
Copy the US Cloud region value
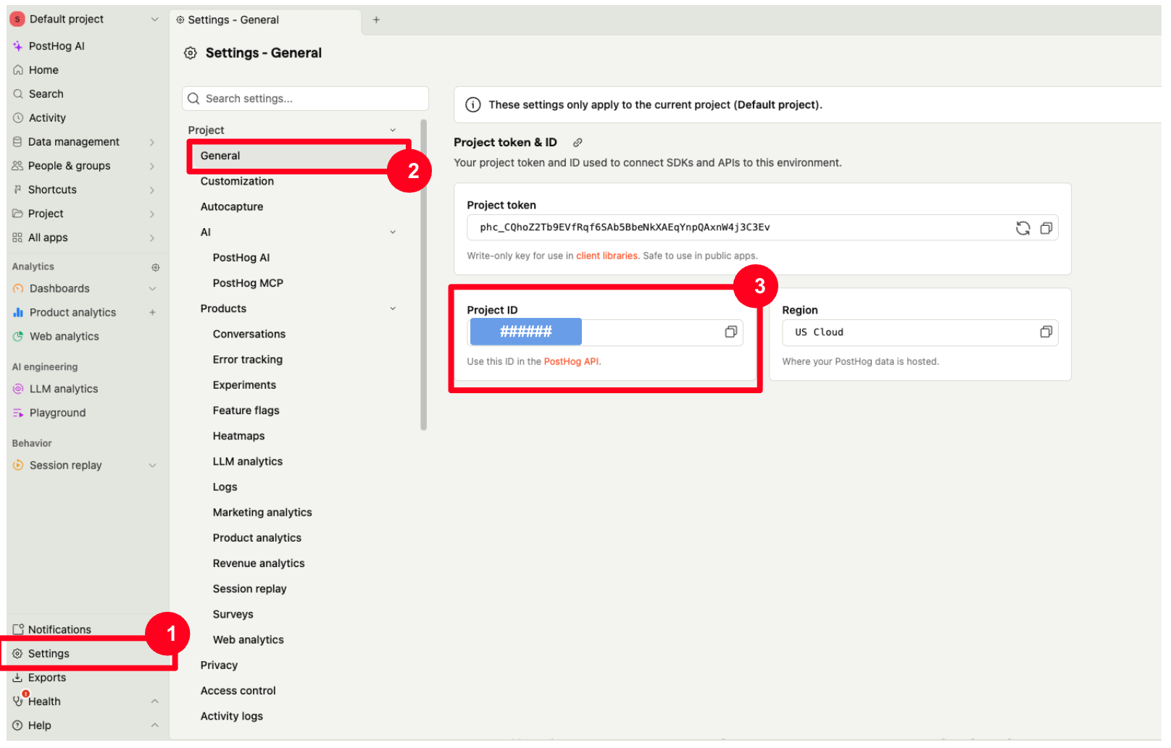tap(1046, 332)
